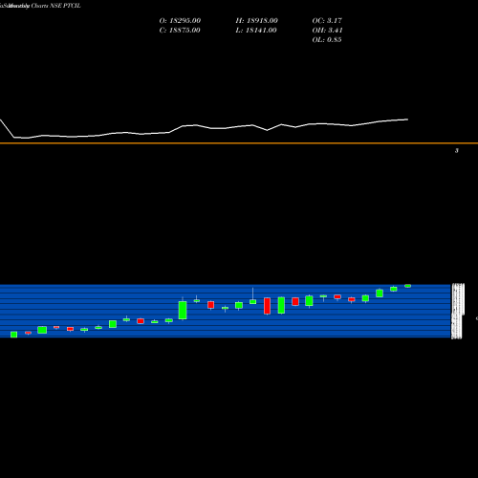This screenshot has height=478, width=478.
Task: Select the low price value L: 18141.00
Action: 256,31
